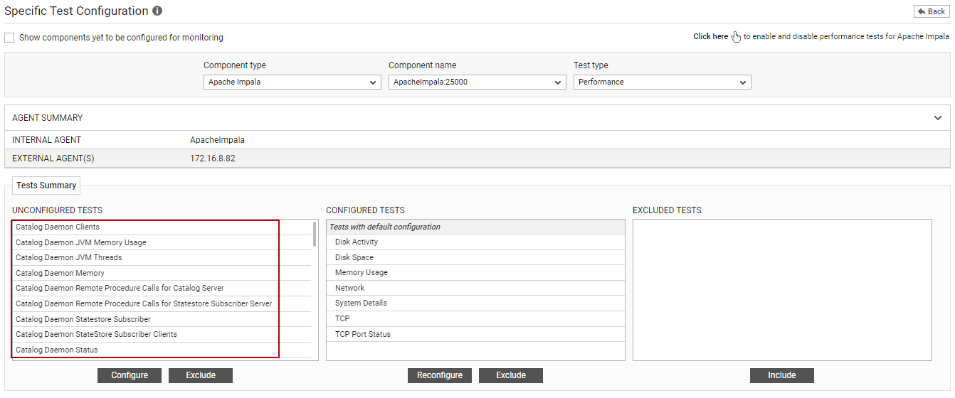Select Catalog Daemon JVM Threads test
The height and width of the screenshot is (398, 955).
[x=162, y=257]
